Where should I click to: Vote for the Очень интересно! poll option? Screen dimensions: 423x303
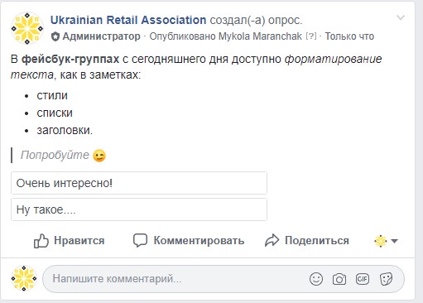pos(139,183)
